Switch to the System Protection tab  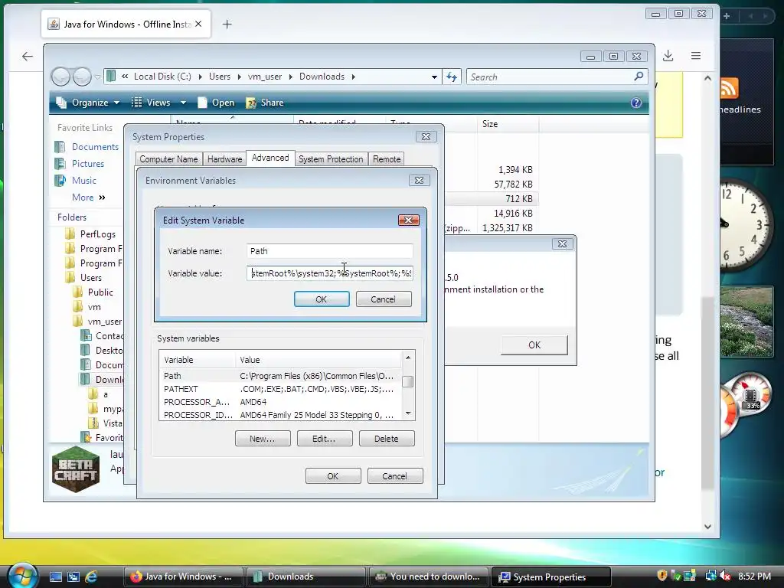tap(331, 159)
